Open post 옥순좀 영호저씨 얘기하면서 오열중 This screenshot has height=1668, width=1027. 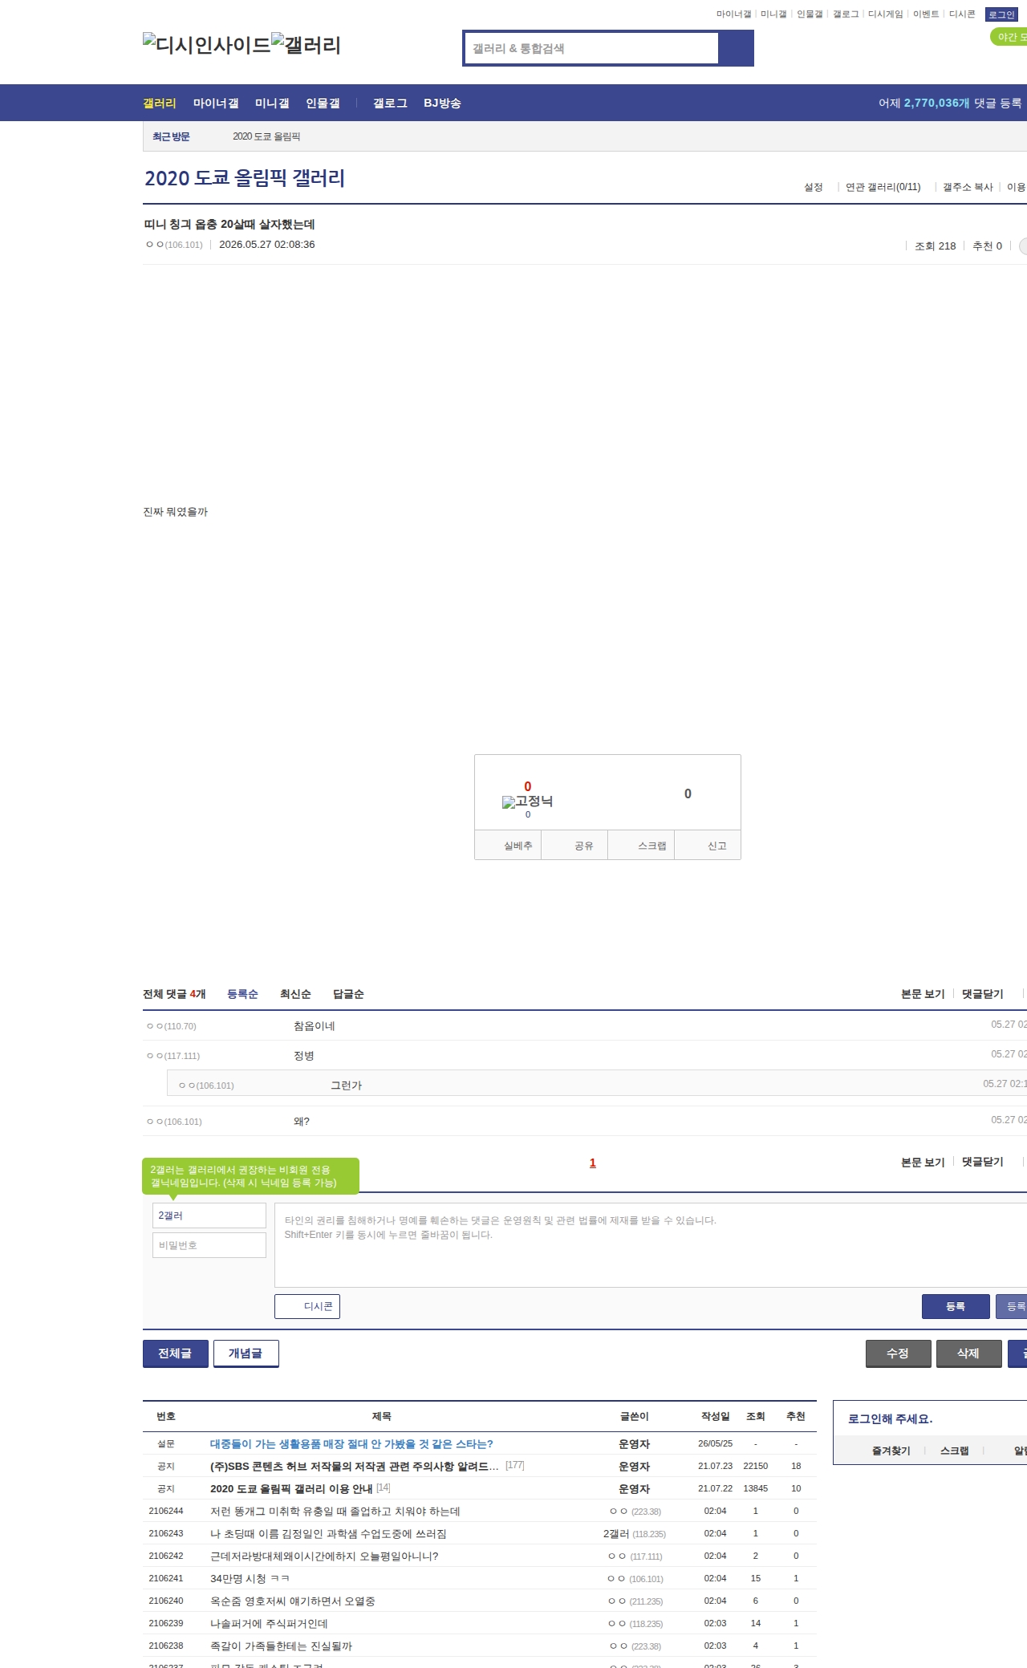293,1601
